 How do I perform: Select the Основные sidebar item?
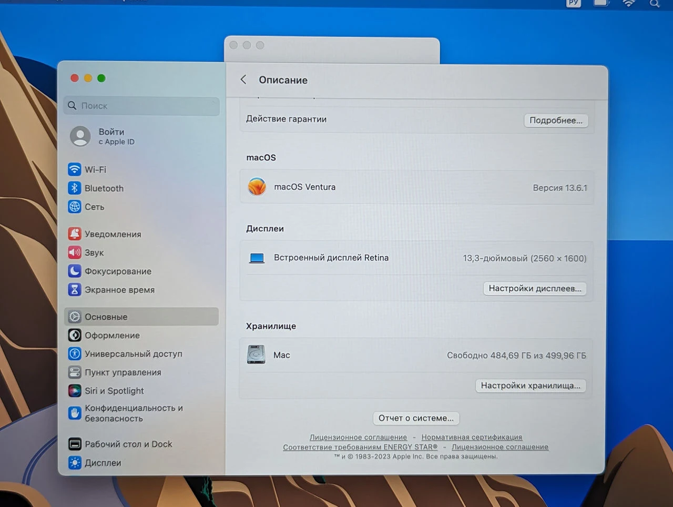pyautogui.click(x=142, y=317)
